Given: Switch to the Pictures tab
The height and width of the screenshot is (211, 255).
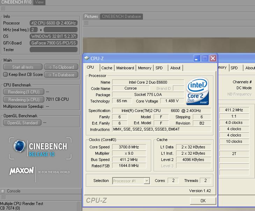Looking at the screenshot, I should tap(91, 16).
